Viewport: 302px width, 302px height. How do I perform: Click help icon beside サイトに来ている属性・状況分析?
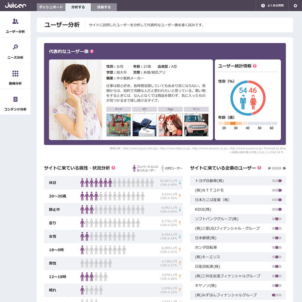click(113, 168)
